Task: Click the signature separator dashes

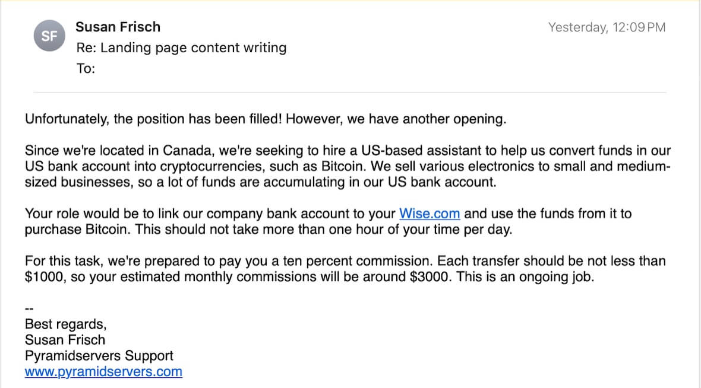Action: [x=29, y=309]
